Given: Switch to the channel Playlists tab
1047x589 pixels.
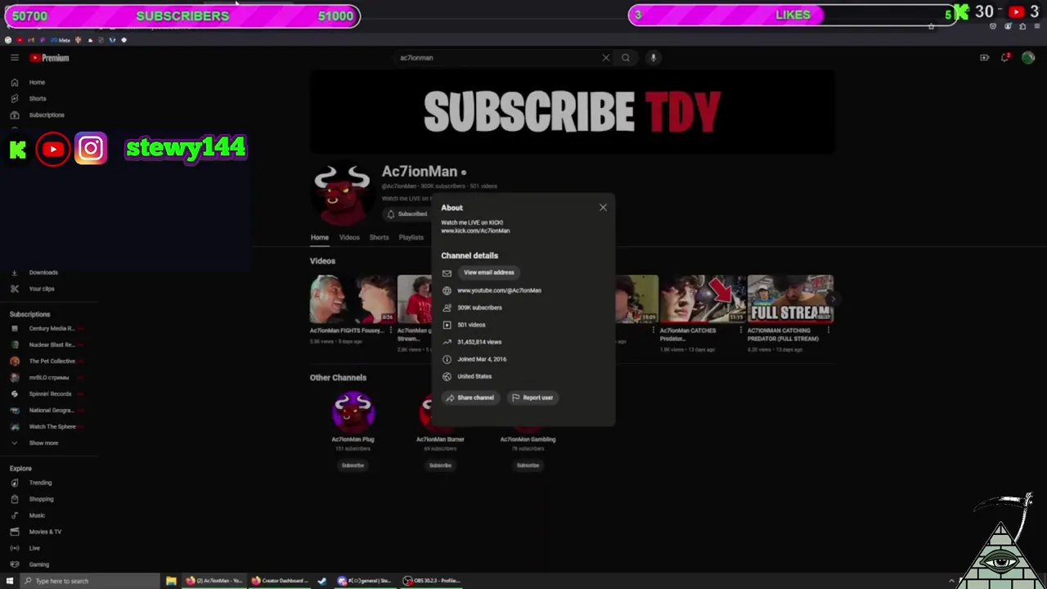Looking at the screenshot, I should tap(411, 238).
